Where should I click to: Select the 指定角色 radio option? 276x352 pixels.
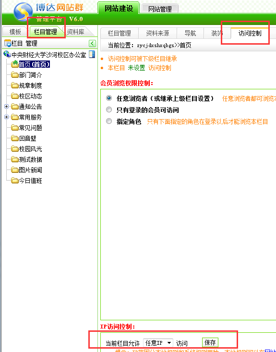tap(109, 121)
